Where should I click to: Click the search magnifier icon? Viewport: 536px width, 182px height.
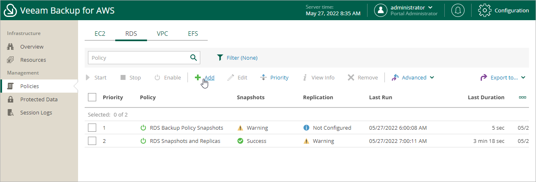[193, 58]
